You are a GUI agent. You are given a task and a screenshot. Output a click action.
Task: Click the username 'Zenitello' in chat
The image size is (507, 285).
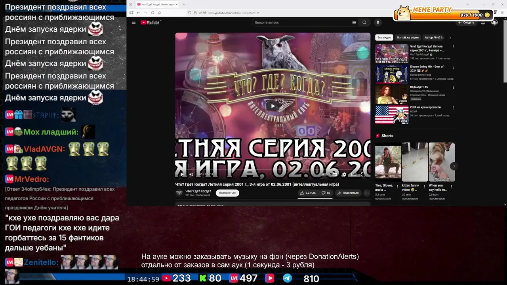(41, 262)
